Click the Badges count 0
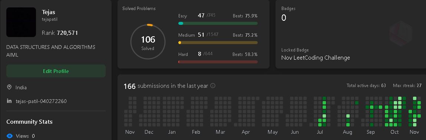The width and height of the screenshot is (426, 140). click(x=284, y=18)
